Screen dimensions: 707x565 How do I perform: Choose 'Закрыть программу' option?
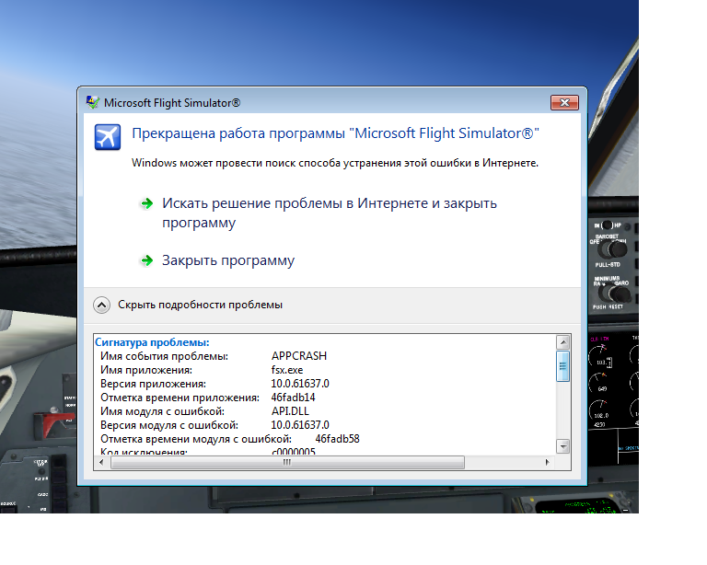(x=228, y=260)
